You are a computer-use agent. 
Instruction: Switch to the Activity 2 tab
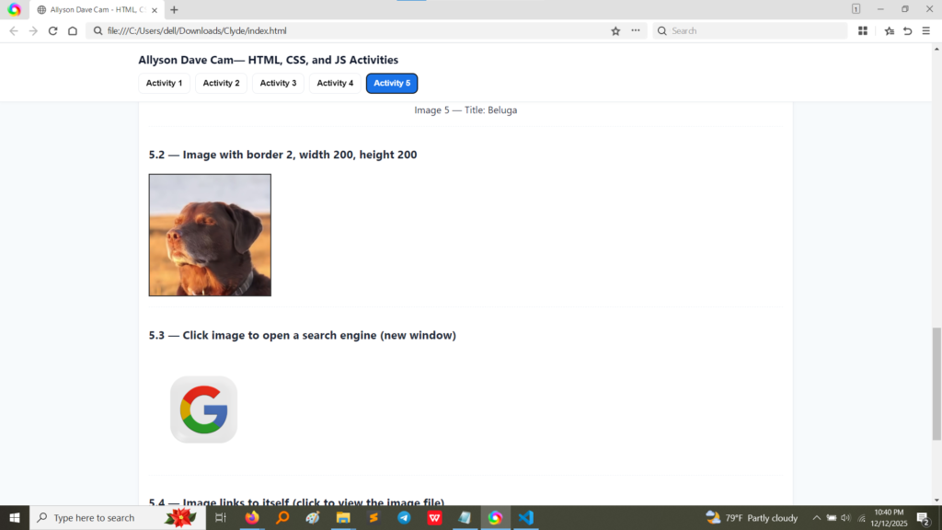point(222,84)
